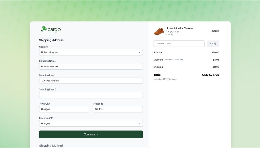Viewport: 260px width, 148px height.
Task: Click the Shipping Method section heading
Action: click(x=51, y=146)
